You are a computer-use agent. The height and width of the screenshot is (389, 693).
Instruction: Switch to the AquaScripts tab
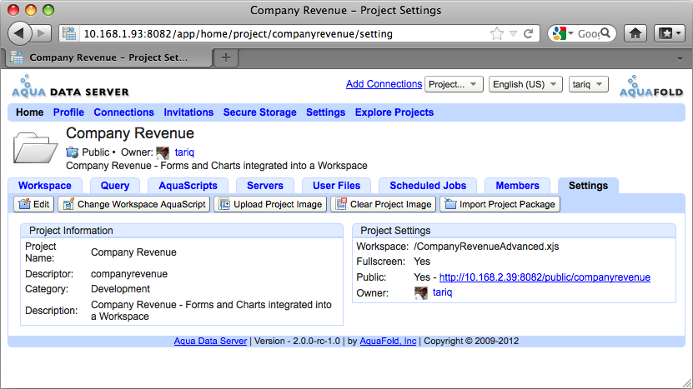click(x=188, y=186)
